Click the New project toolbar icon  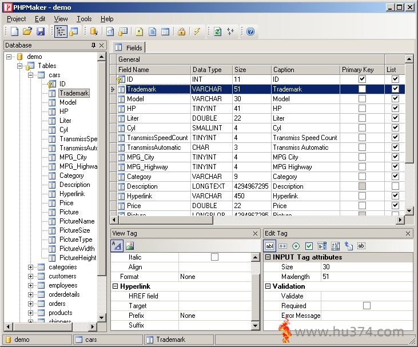pyautogui.click(x=14, y=31)
